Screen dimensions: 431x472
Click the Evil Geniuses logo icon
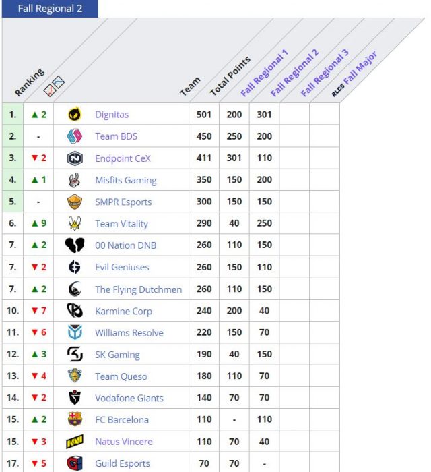75,267
